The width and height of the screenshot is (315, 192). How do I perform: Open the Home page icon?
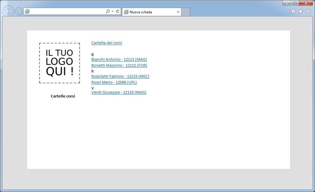(x=293, y=12)
